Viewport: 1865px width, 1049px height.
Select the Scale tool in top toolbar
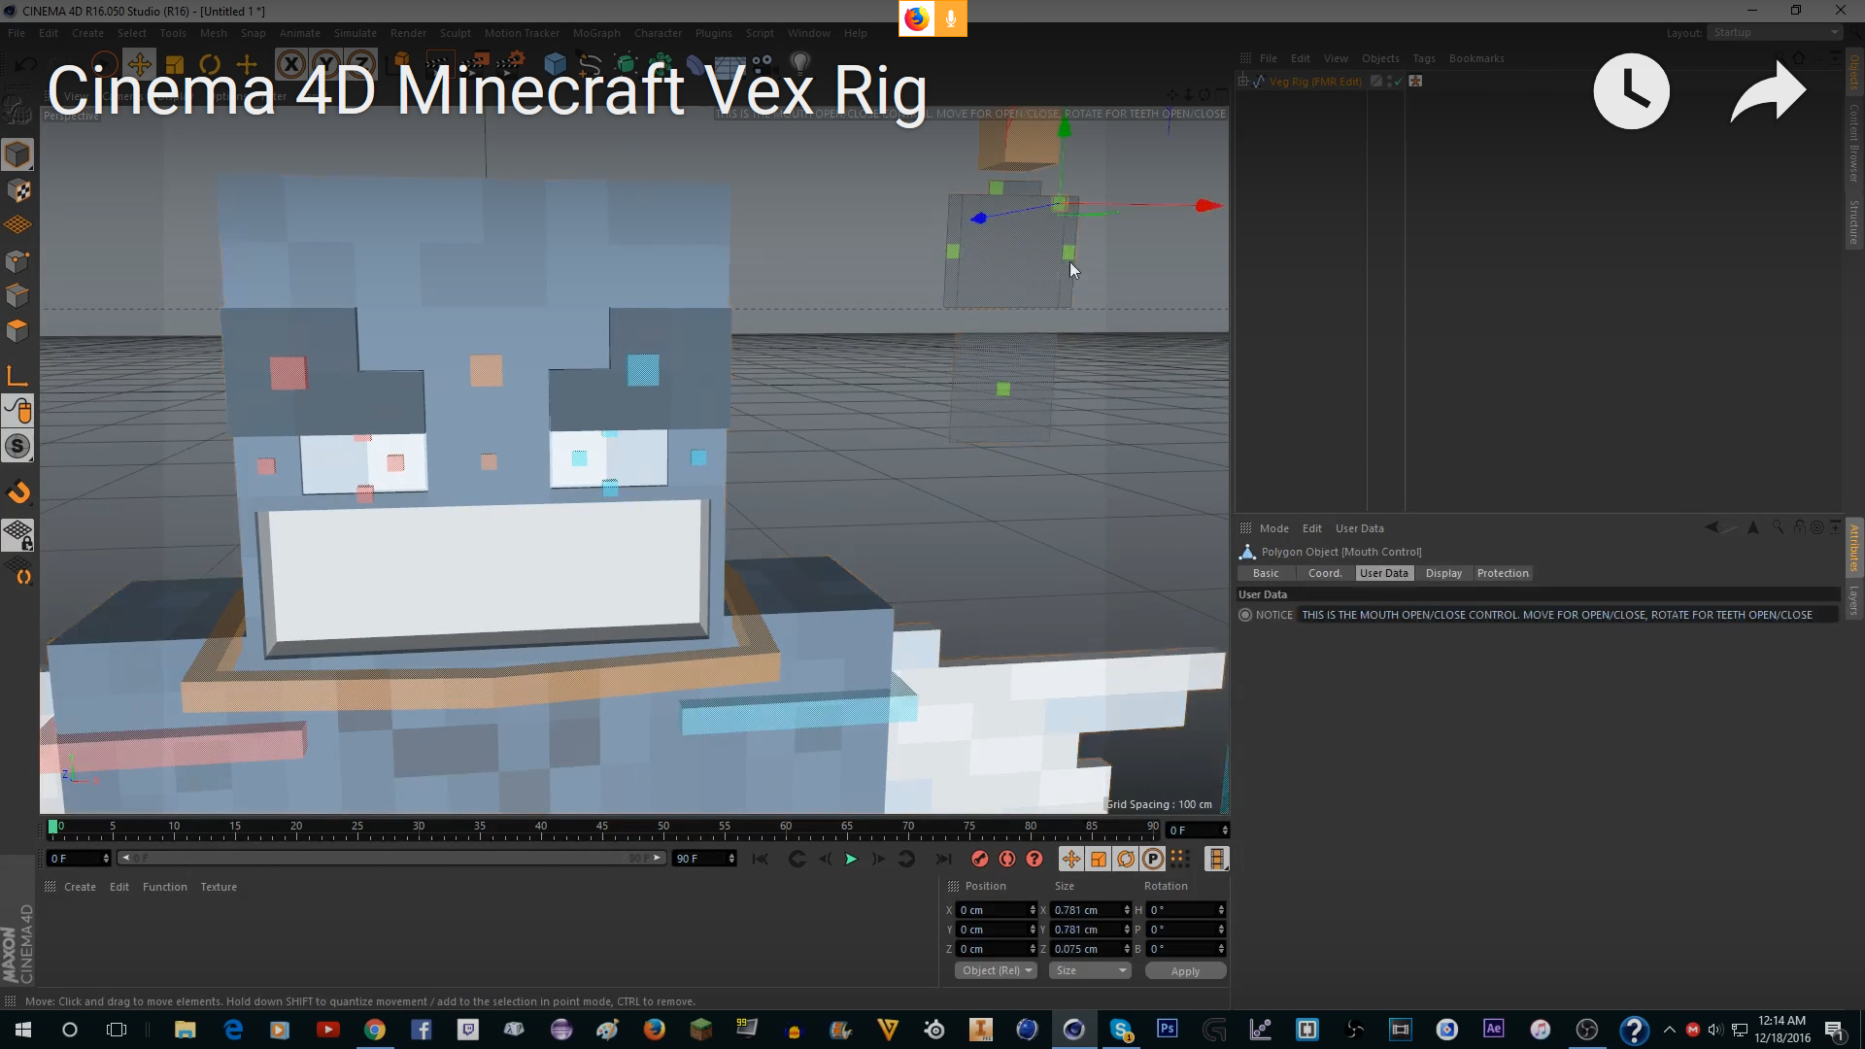pyautogui.click(x=175, y=65)
